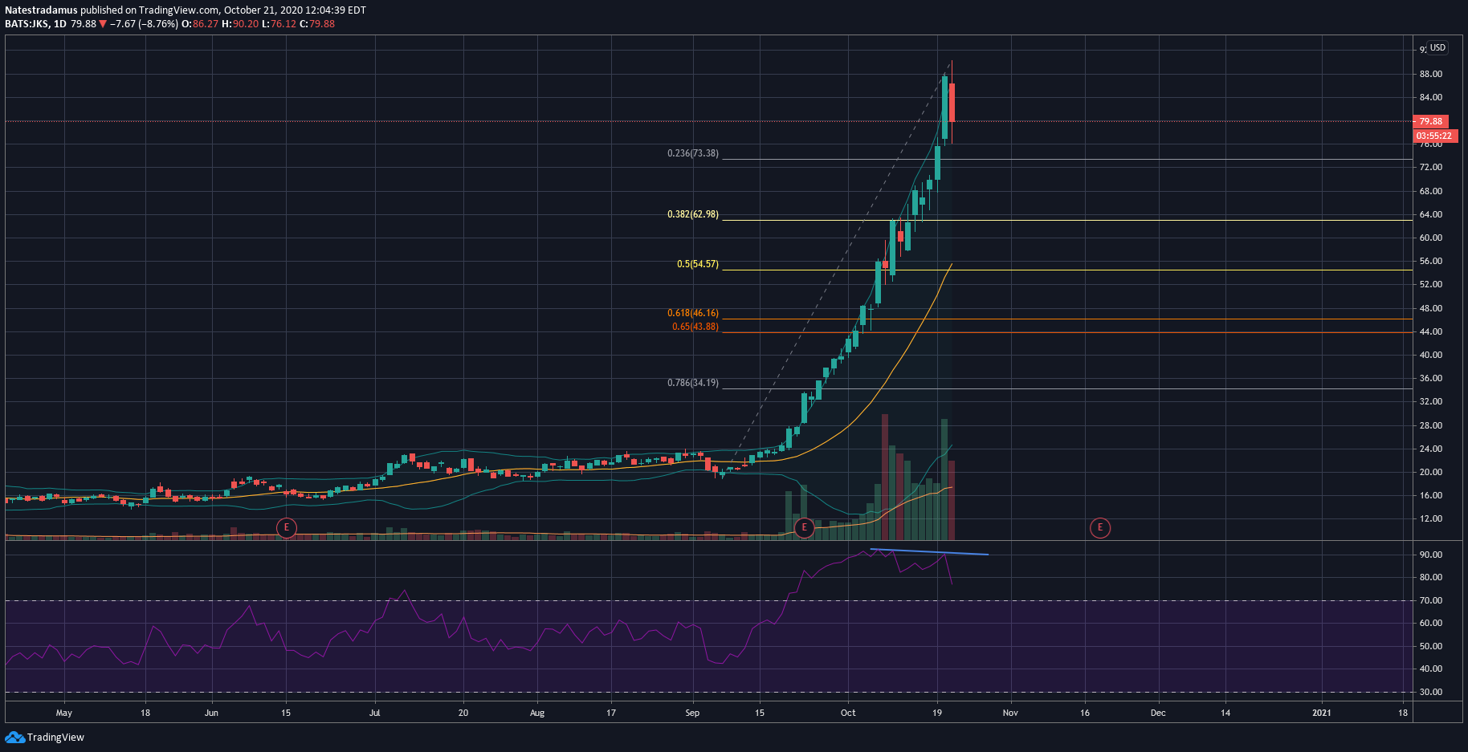Click 28.00 on the price axis
This screenshot has width=1468, height=752.
[x=1431, y=425]
